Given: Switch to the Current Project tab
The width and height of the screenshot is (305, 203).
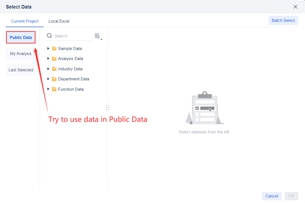Looking at the screenshot, I should click(x=24, y=21).
